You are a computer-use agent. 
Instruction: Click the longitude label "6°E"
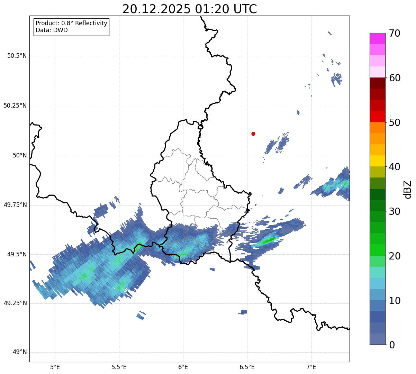pyautogui.click(x=183, y=367)
